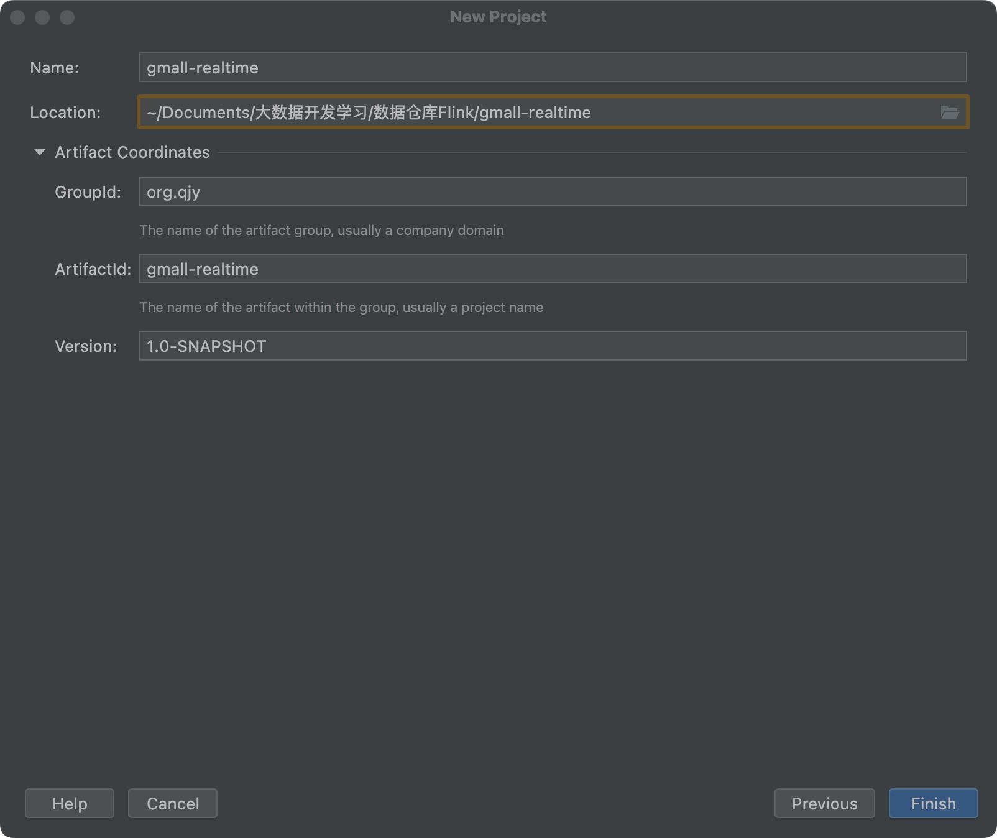The image size is (997, 838).
Task: Click the Version field showing 1.0-SNAPSHOT
Action: pos(552,346)
